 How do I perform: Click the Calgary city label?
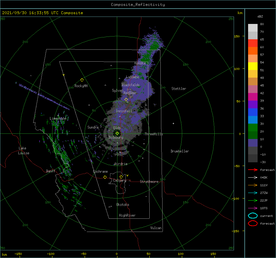point(120,180)
